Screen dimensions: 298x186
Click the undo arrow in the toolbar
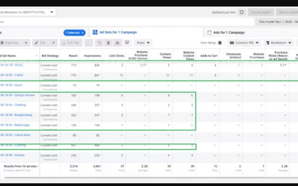[99, 43]
